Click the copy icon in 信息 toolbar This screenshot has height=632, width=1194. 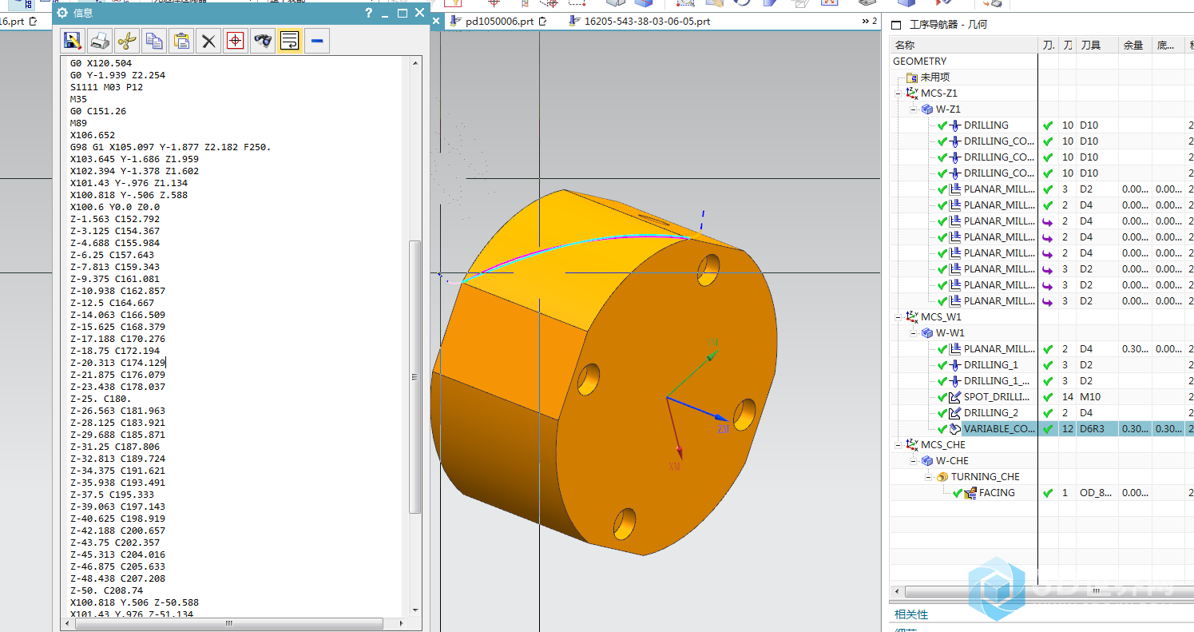point(154,41)
